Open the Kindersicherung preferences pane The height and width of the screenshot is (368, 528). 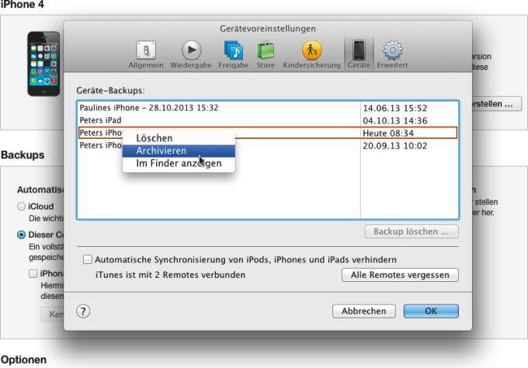[x=311, y=54]
